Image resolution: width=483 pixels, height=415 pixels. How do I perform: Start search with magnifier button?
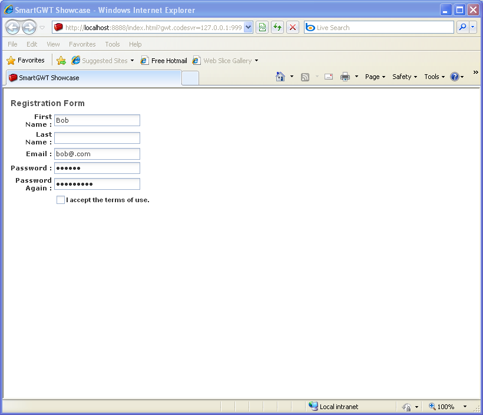(462, 28)
